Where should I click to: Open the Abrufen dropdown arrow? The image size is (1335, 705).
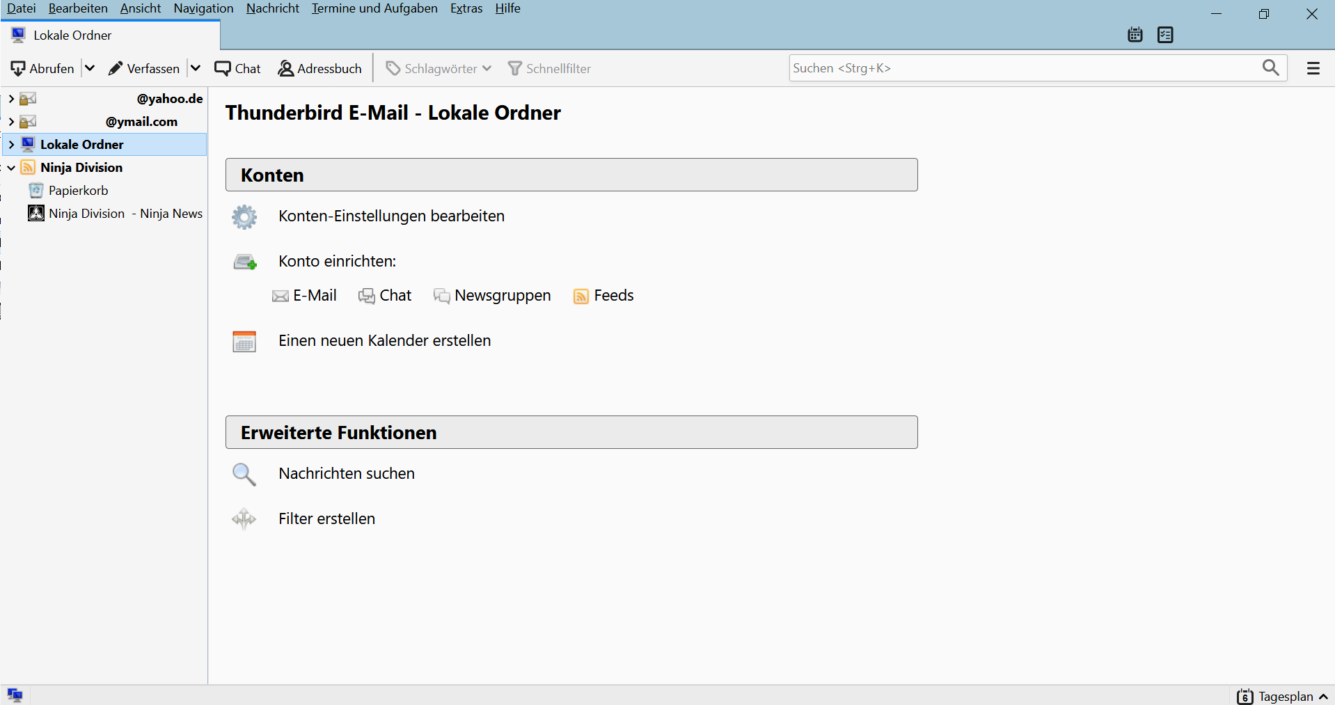point(90,68)
